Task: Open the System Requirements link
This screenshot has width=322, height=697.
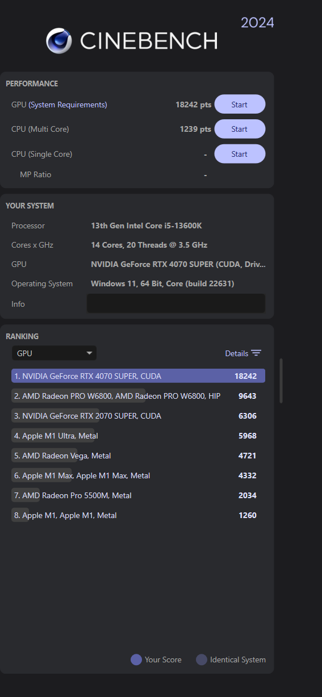Action: [68, 105]
